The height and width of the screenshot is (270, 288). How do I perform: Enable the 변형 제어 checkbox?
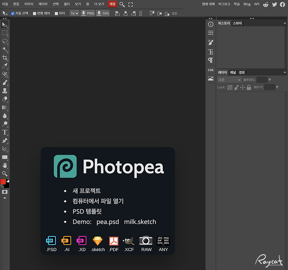pos(34,13)
